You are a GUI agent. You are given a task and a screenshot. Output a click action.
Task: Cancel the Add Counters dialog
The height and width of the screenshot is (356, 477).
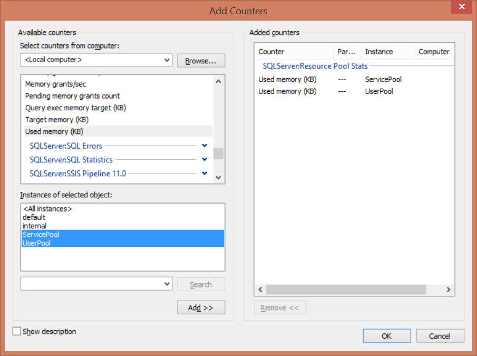coord(440,336)
